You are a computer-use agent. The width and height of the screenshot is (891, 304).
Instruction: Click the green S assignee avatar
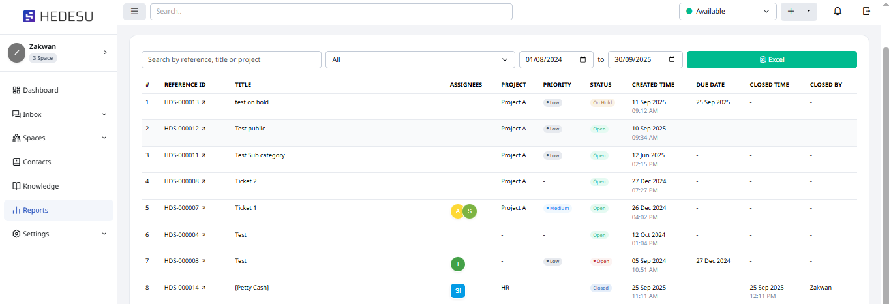coord(470,211)
